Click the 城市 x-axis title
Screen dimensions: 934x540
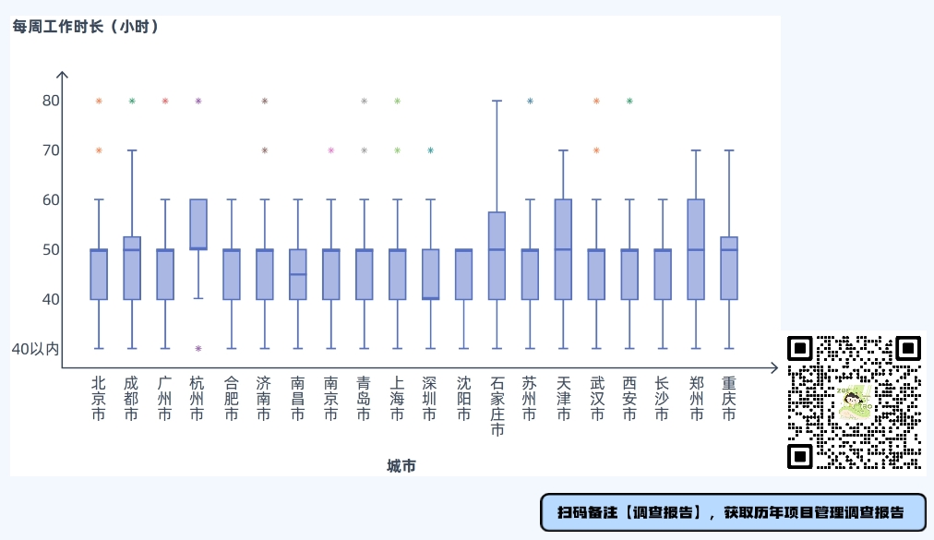pos(401,466)
